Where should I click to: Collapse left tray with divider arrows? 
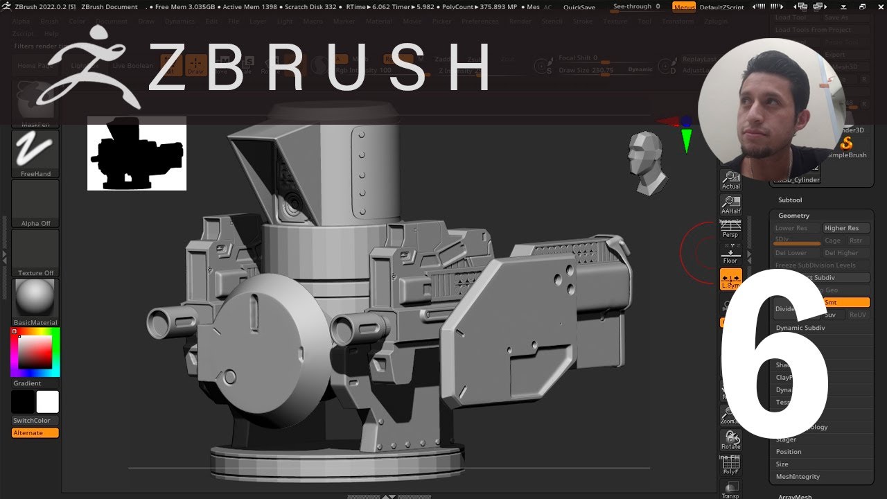pyautogui.click(x=3, y=256)
